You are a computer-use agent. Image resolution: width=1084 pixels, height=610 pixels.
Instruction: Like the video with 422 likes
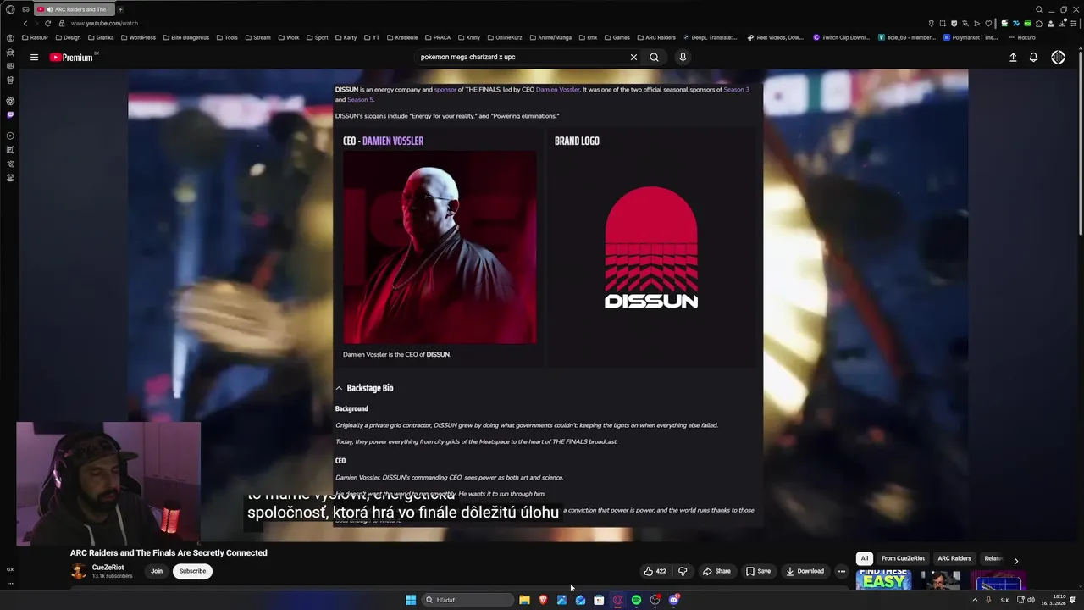click(655, 571)
